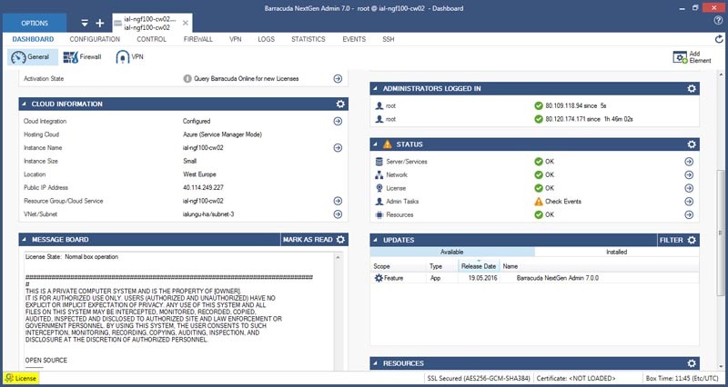728x387 pixels.
Task: Click arrow next to Instance Name
Action: [338, 148]
